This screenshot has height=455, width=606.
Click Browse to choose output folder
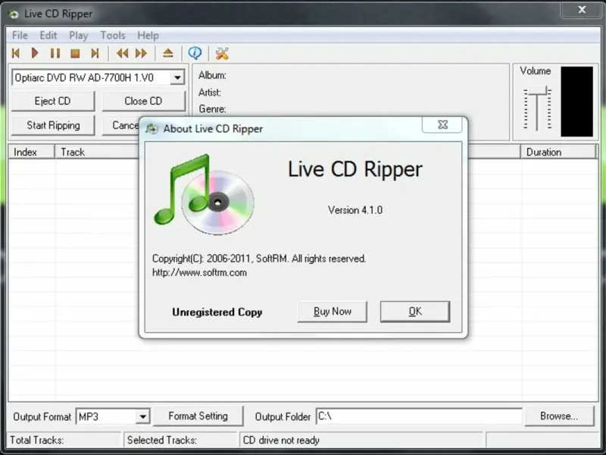559,416
